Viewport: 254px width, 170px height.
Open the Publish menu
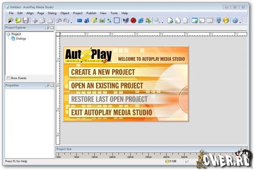[91, 13]
